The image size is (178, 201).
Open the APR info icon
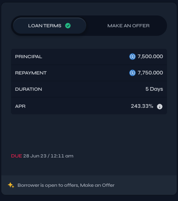[160, 107]
